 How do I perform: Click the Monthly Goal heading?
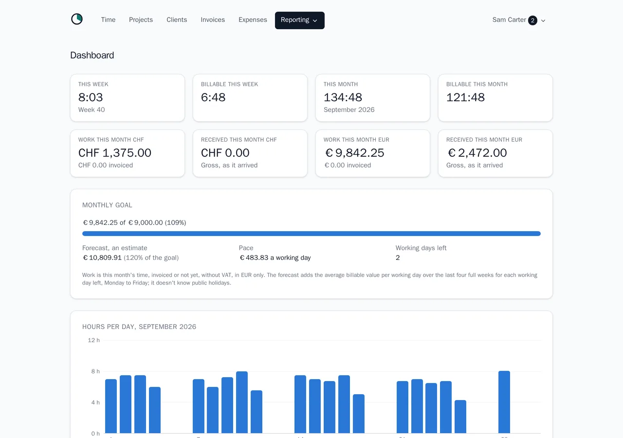pyautogui.click(x=107, y=205)
